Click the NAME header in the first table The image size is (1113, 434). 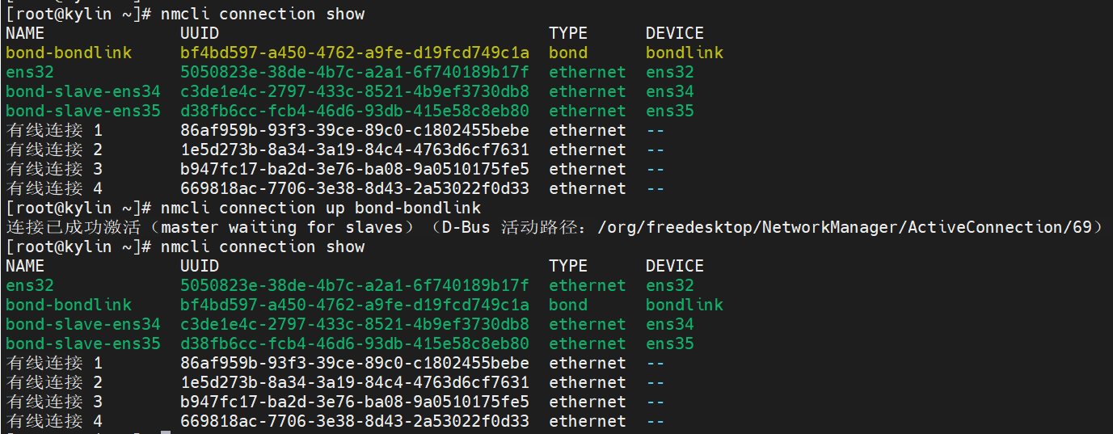click(x=24, y=33)
